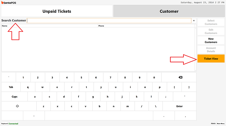This screenshot has height=126, width=226.
Task: Sort by the Name column header
Action: click(49, 26)
